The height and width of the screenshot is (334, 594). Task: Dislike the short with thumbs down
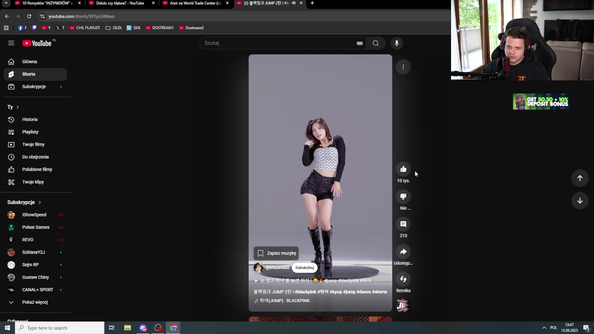pyautogui.click(x=403, y=197)
